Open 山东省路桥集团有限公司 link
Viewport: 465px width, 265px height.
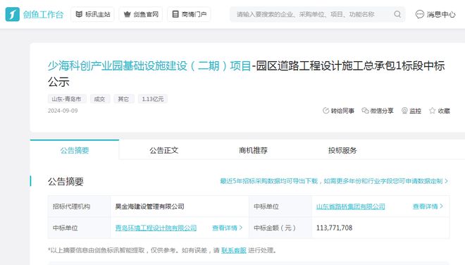point(351,207)
